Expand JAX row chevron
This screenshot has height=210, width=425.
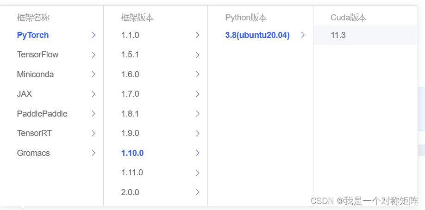[x=94, y=94]
